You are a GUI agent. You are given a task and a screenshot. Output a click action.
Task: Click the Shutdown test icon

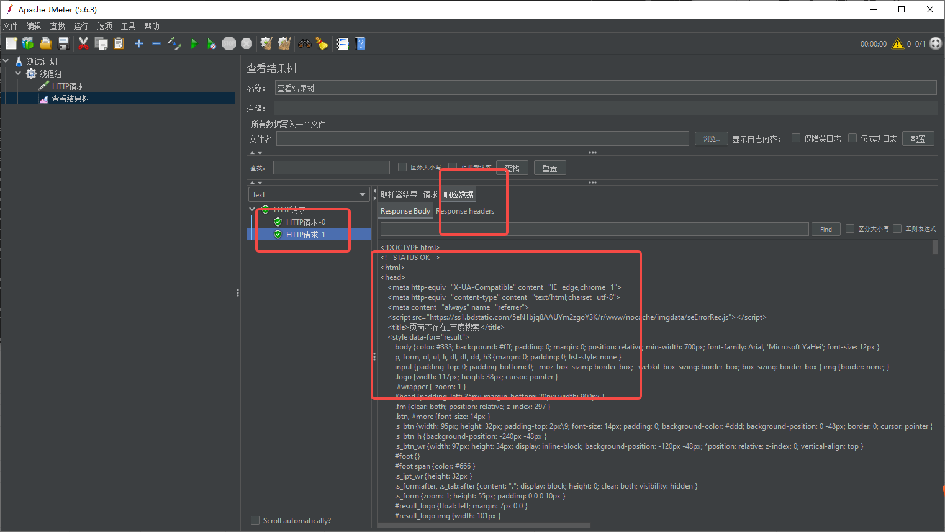click(246, 43)
